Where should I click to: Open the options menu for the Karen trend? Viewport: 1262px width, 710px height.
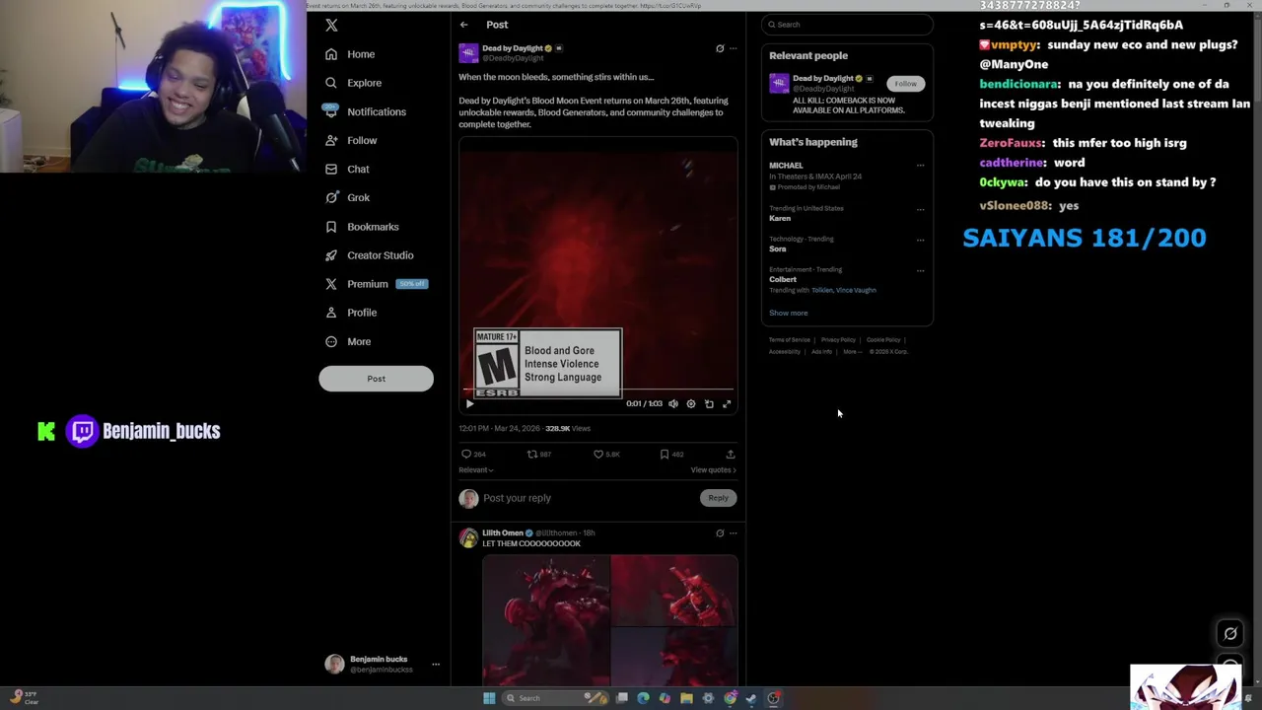point(920,209)
